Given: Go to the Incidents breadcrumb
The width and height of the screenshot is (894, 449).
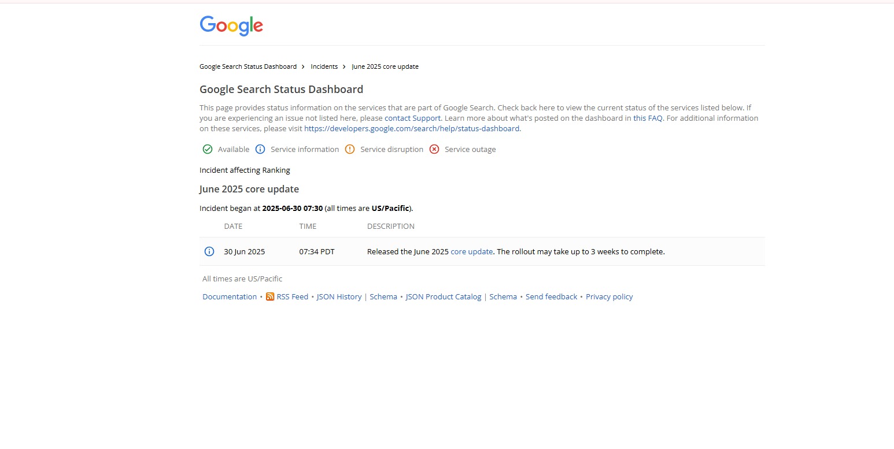Looking at the screenshot, I should (x=324, y=66).
